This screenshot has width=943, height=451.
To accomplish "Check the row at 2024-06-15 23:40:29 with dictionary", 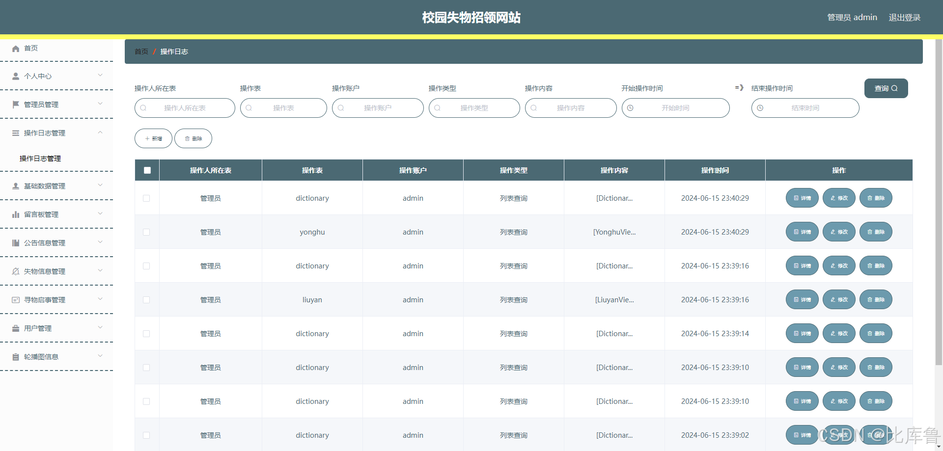I will pos(146,198).
